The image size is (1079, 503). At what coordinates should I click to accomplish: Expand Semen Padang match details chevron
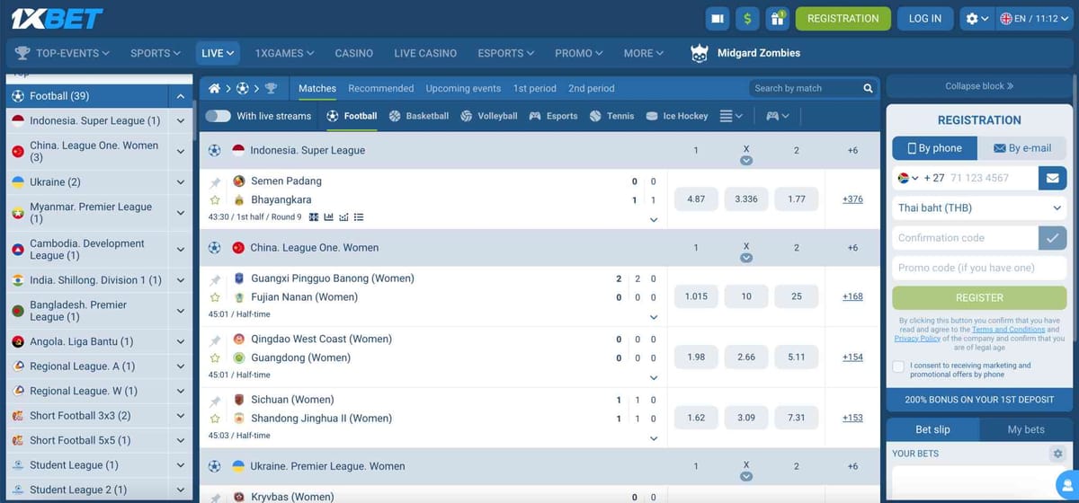click(654, 219)
